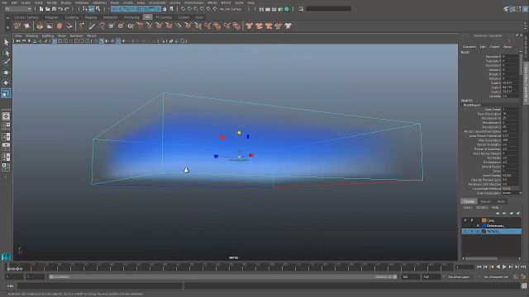Image resolution: width=529 pixels, height=297 pixels.
Task: Select the arrow Select tool in the toolbox
Action: click(6, 42)
